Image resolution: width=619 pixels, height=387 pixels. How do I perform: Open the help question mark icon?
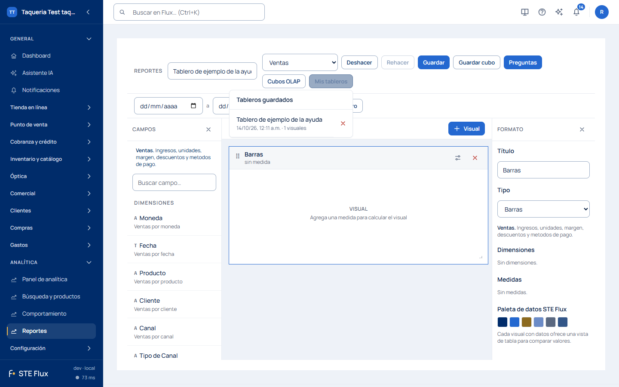click(x=542, y=12)
